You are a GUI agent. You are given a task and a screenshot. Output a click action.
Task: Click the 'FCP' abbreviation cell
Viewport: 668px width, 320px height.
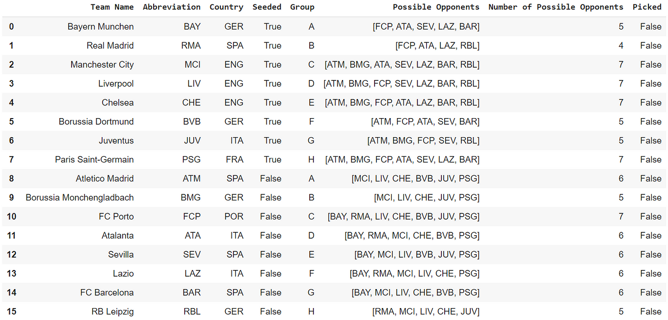pos(192,217)
